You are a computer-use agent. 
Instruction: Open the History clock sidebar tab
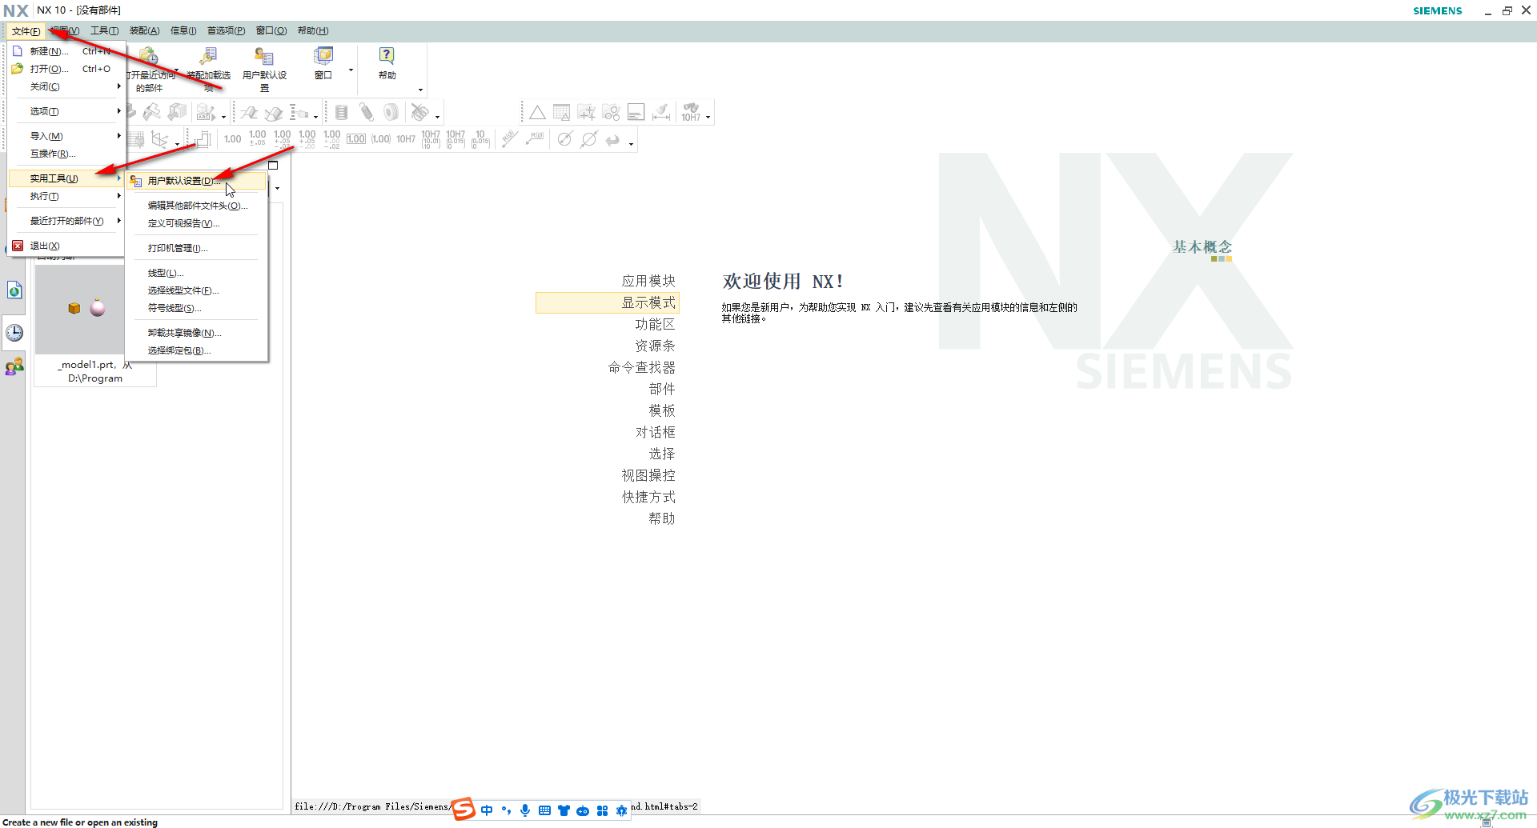click(x=14, y=333)
